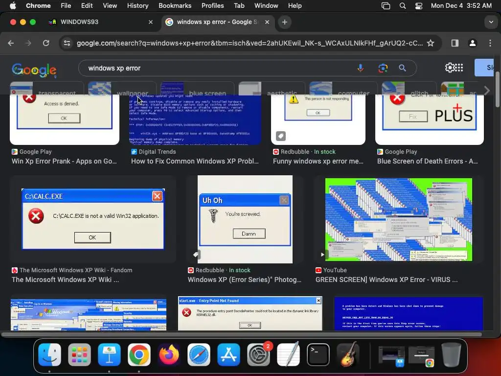501x376 pixels.
Task: Open Google apps grid icon
Action: [459, 68]
